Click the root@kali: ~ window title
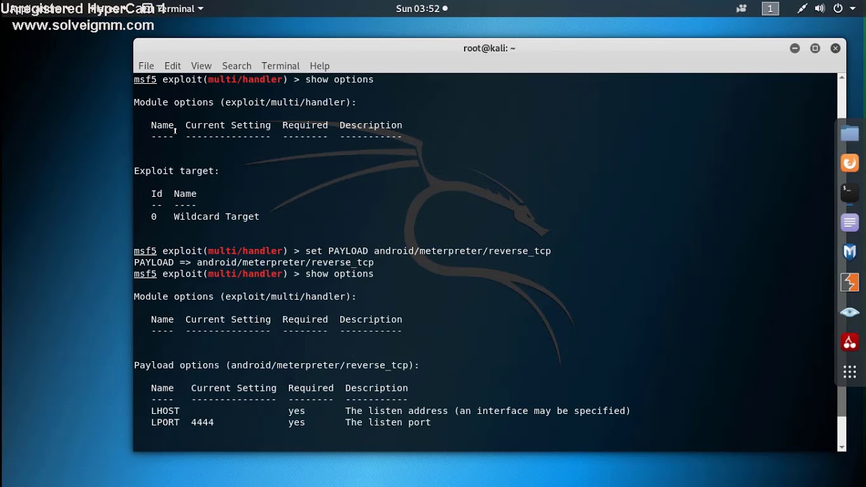Screen dimensions: 866x487 [489, 48]
